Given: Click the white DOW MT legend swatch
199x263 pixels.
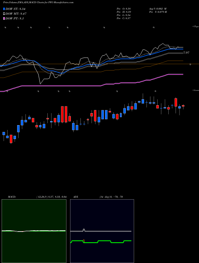Looking at the screenshot, I should pos(4,14).
